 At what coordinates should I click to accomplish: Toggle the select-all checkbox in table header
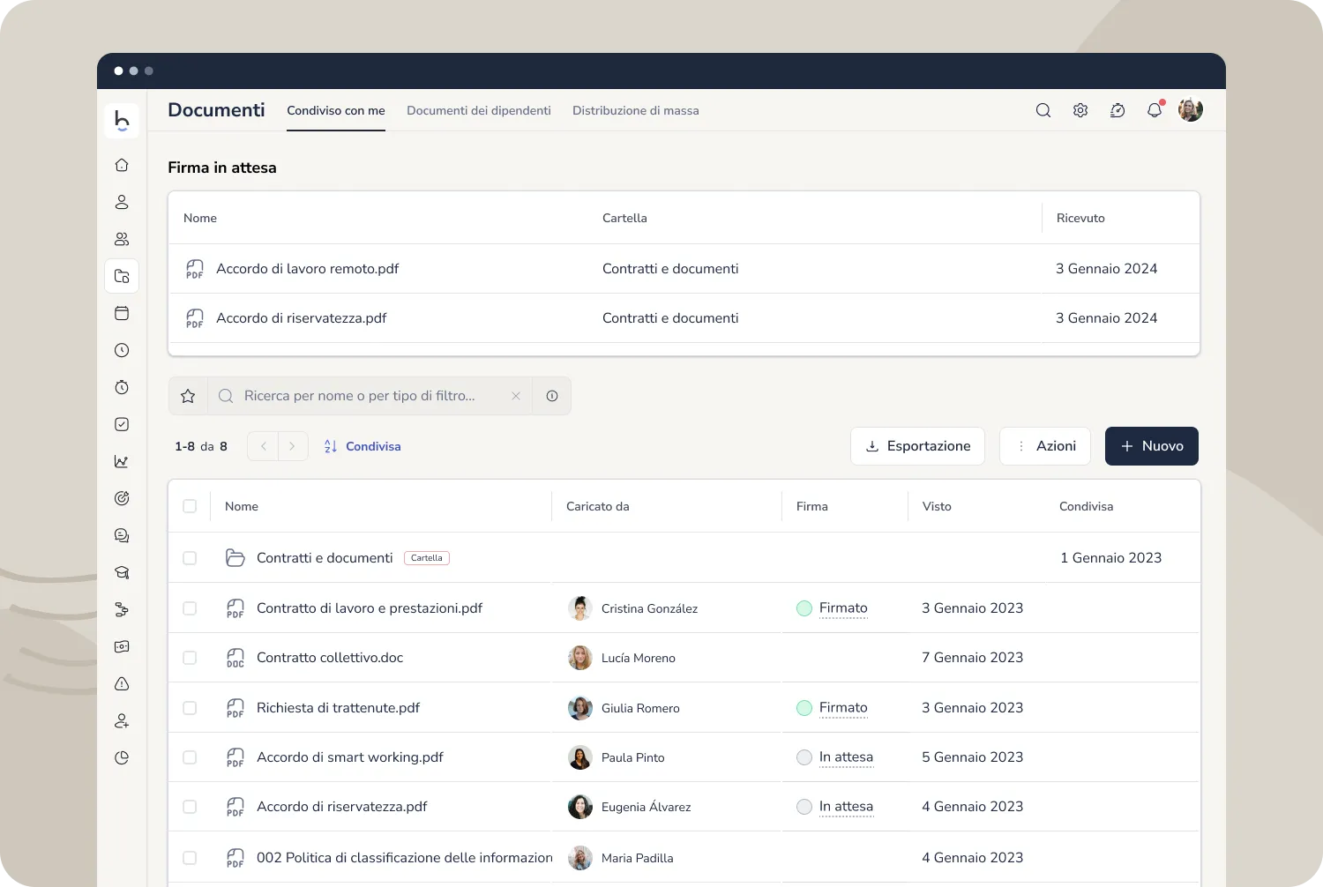(190, 506)
